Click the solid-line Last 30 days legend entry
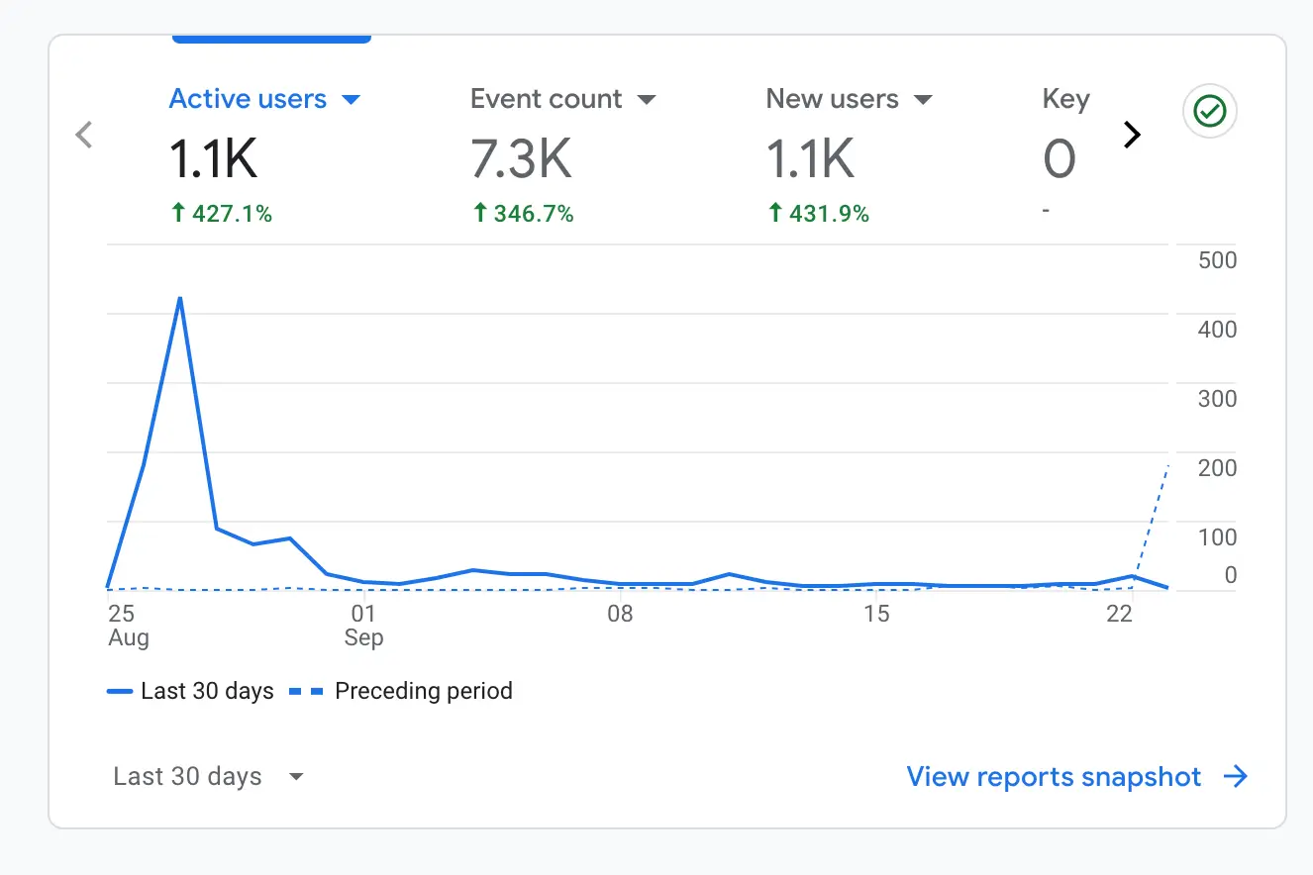Image resolution: width=1313 pixels, height=875 pixels. click(191, 691)
